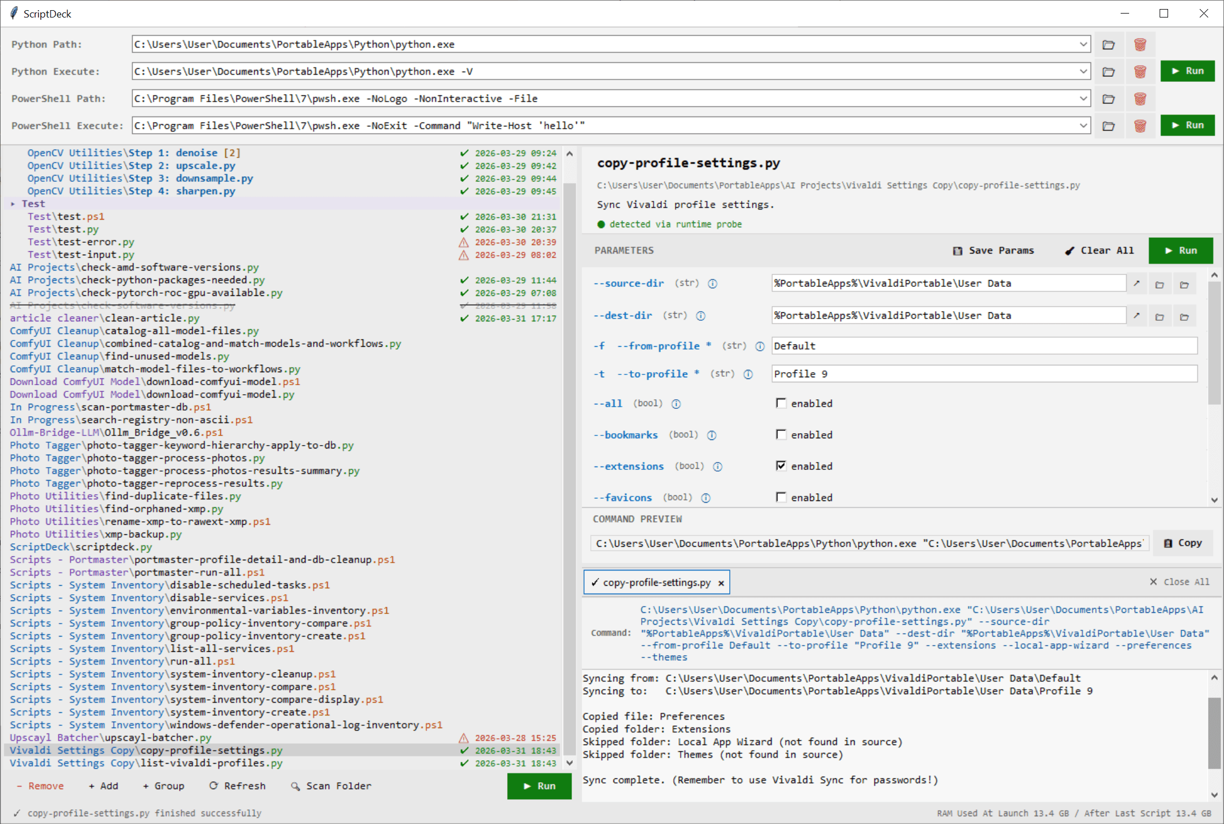Viewport: 1224px width, 824px height.
Task: Click Save Params button
Action: (994, 251)
